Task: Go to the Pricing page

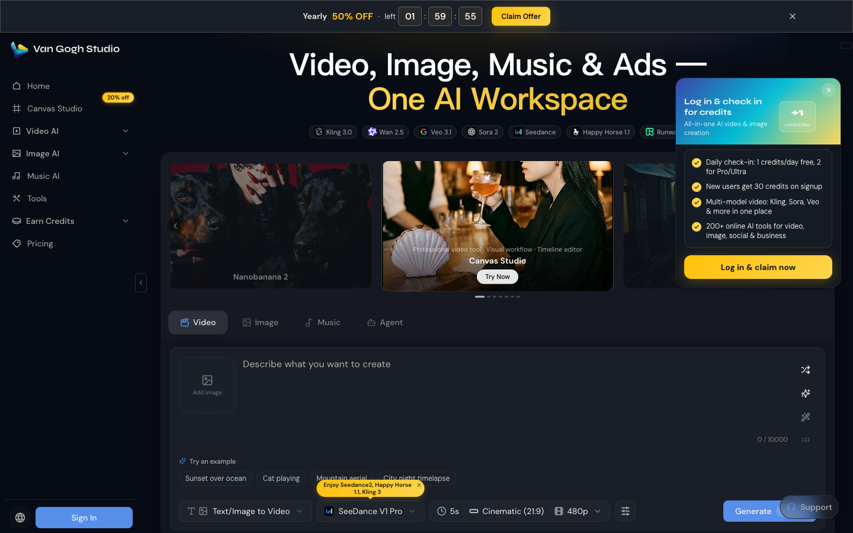Action: pyautogui.click(x=71, y=243)
